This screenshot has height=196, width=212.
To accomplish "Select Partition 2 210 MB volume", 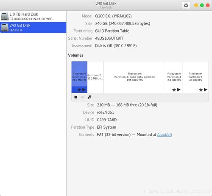I will point(95,77).
